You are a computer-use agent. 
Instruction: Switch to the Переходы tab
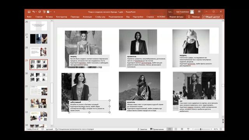(75, 17)
